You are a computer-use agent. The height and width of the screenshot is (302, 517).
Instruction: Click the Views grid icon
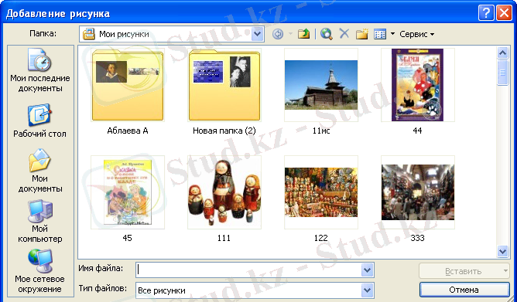tap(380, 34)
